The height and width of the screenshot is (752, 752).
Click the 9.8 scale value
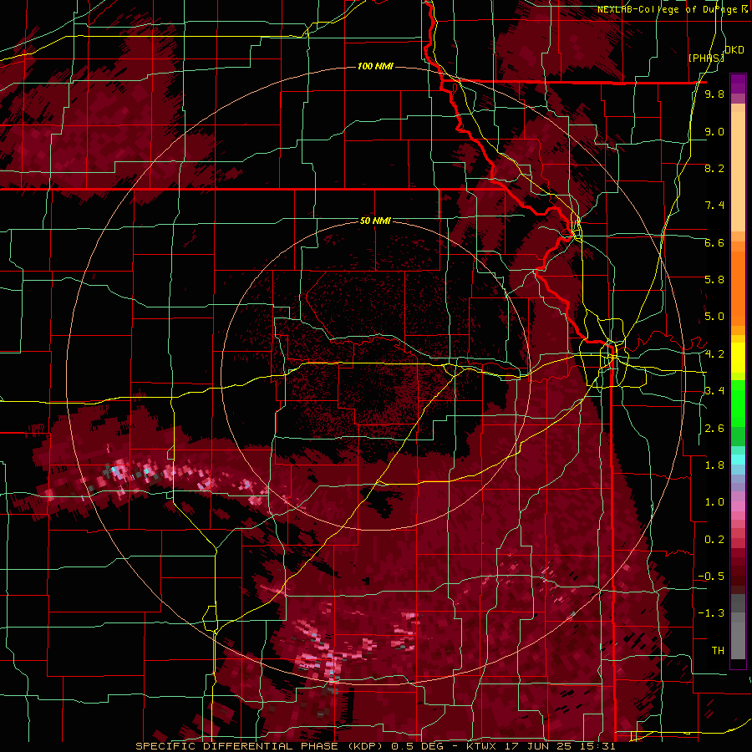coord(714,94)
